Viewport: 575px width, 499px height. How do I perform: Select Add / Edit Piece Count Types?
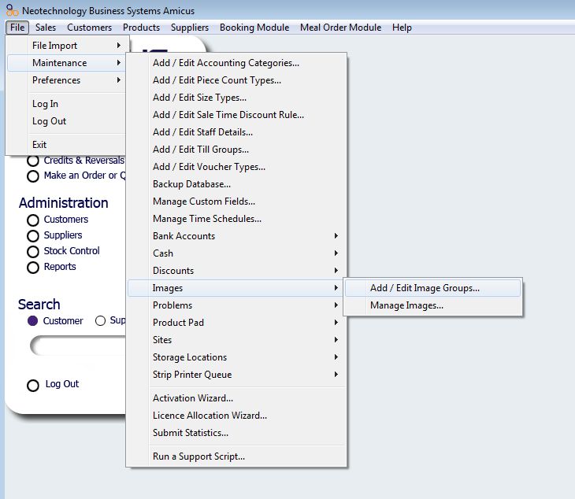pos(236,79)
